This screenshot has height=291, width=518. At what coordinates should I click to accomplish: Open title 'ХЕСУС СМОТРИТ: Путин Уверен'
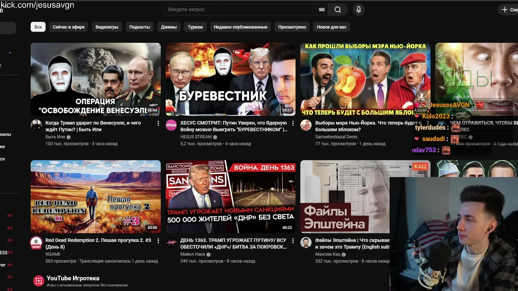234,126
